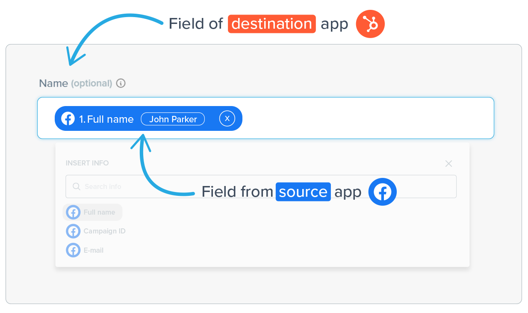Click the John Parker sample value pill
Image resolution: width=528 pixels, height=313 pixels.
[x=173, y=119]
